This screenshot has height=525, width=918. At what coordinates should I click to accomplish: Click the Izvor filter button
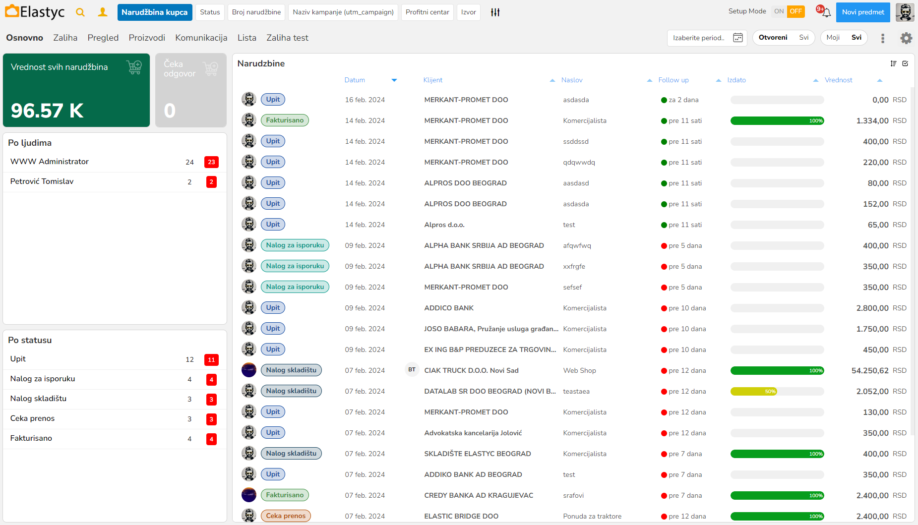pos(469,12)
